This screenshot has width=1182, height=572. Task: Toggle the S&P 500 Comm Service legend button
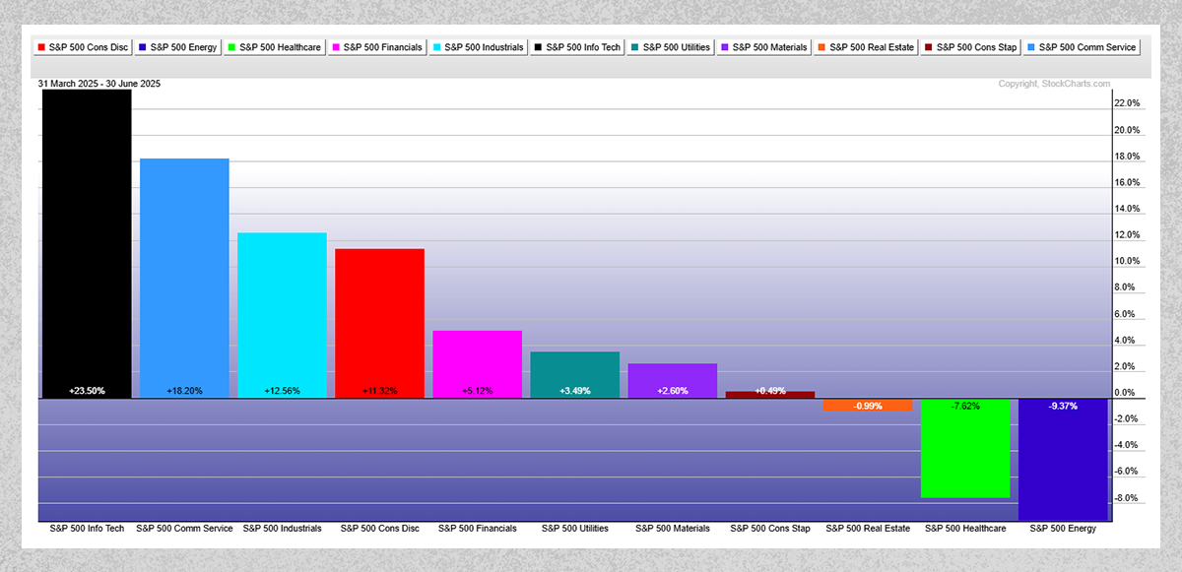tap(1083, 47)
